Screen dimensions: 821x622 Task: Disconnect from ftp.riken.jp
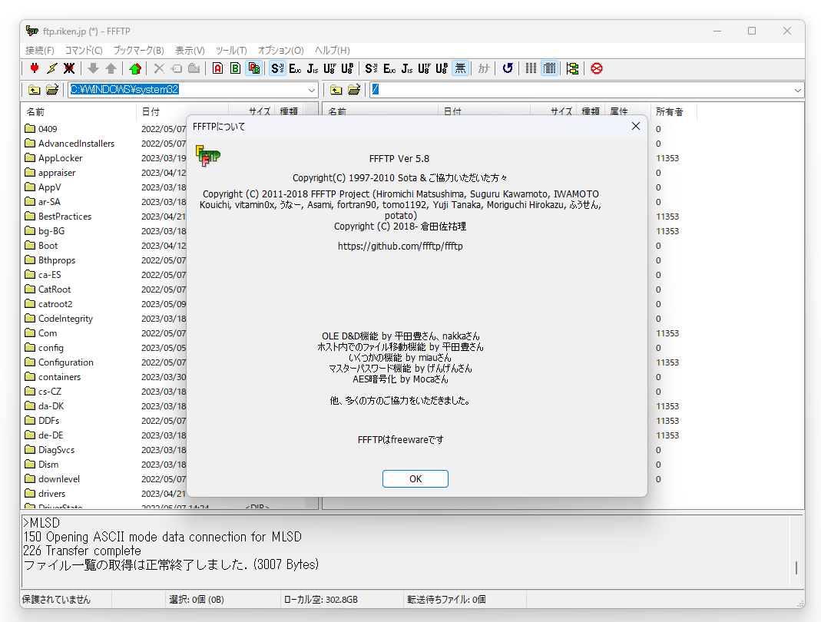point(68,68)
